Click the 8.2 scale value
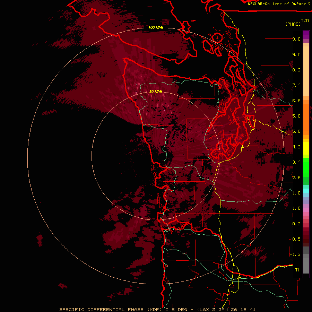The image size is (312, 312). [296, 70]
